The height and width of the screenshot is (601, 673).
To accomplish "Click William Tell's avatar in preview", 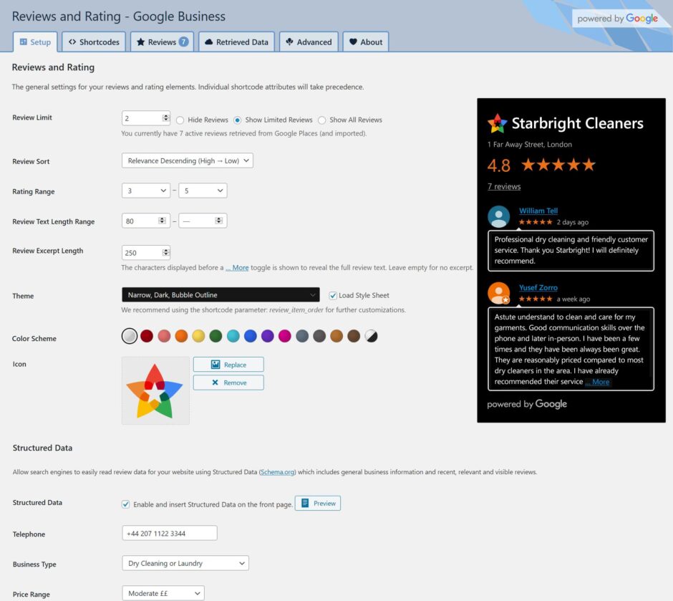I will click(499, 216).
